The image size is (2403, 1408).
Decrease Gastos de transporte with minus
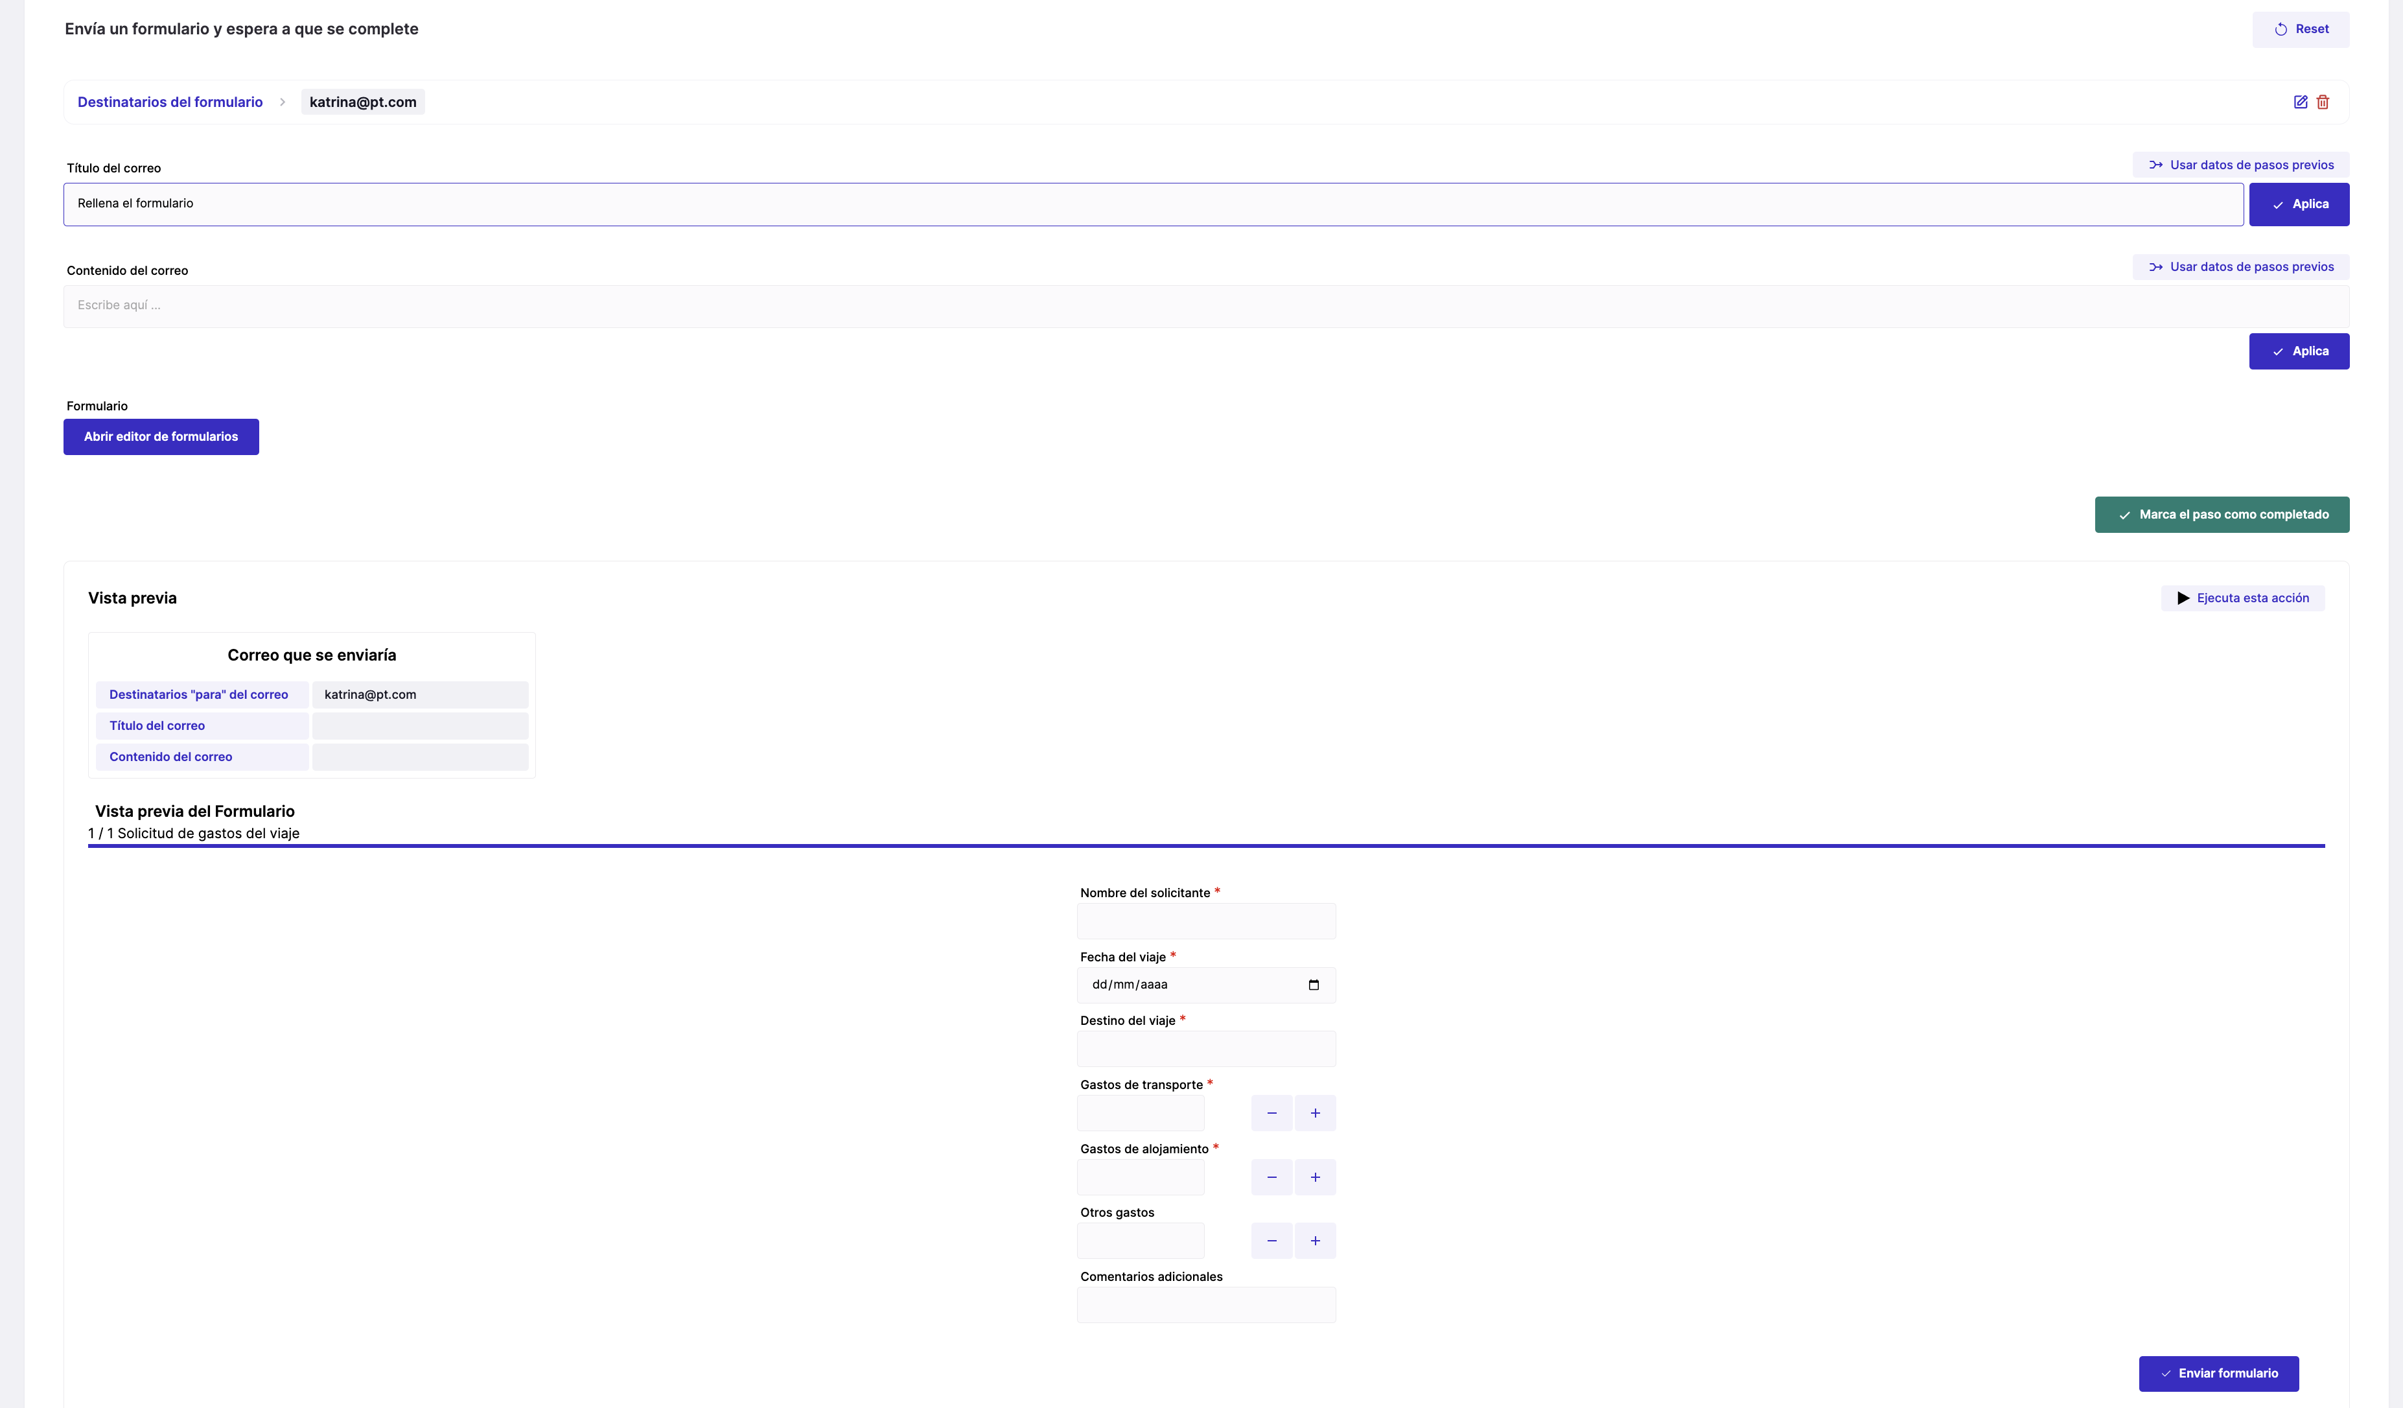tap(1271, 1113)
